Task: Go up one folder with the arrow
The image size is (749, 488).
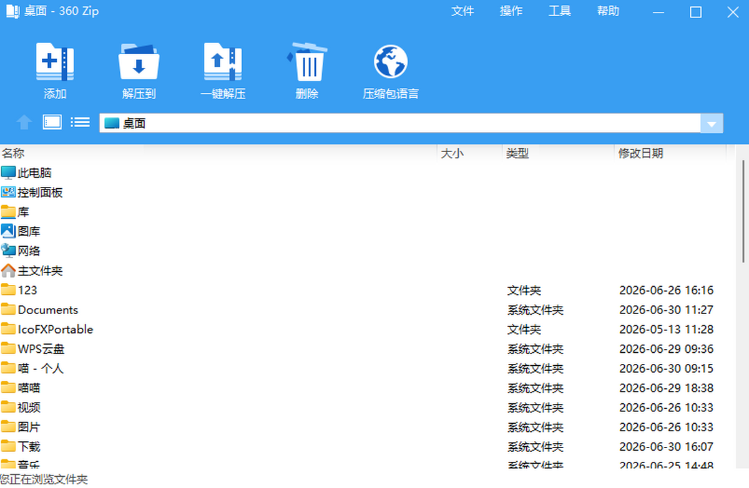Action: coord(24,122)
